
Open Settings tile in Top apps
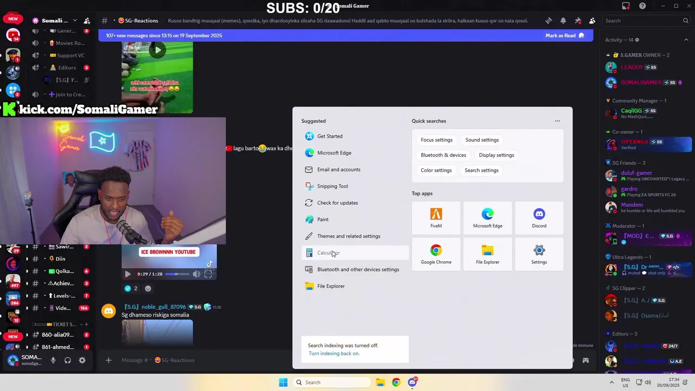tap(539, 254)
